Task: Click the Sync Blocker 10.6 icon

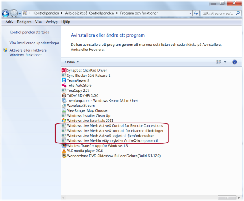Action: pos(64,76)
